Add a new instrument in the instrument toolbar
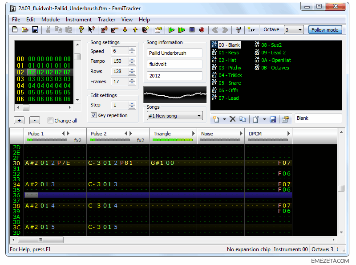Viewport: 356px width, 265px height. tap(216, 119)
